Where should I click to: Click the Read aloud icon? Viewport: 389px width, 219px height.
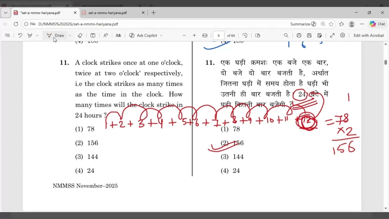(106, 36)
